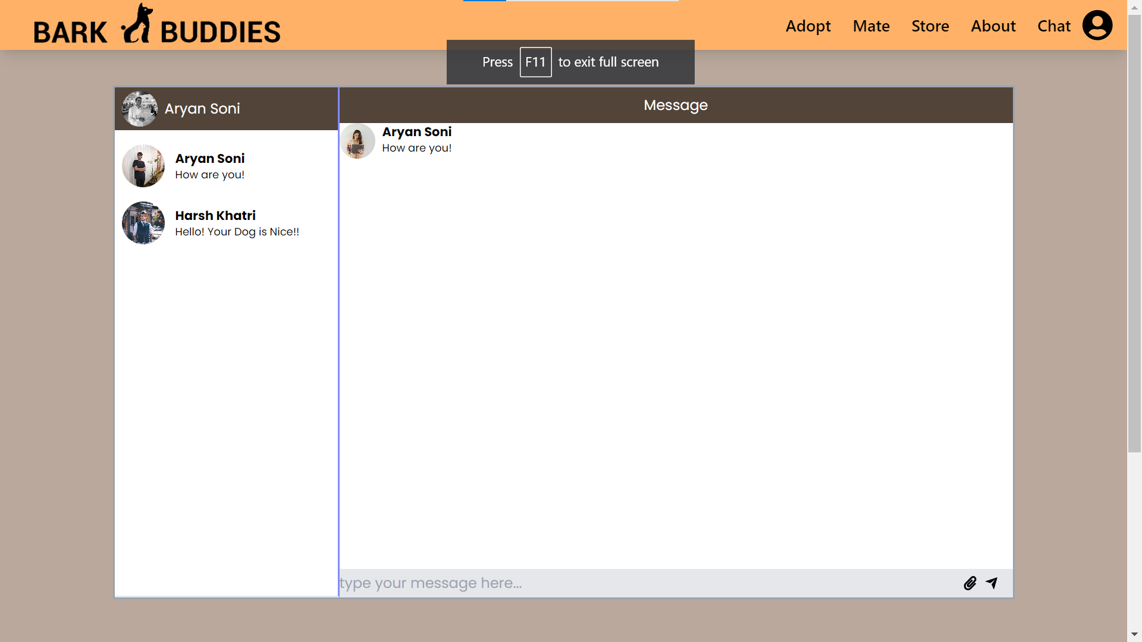Click Harsh Khatri's avatar in chat list

tap(143, 223)
